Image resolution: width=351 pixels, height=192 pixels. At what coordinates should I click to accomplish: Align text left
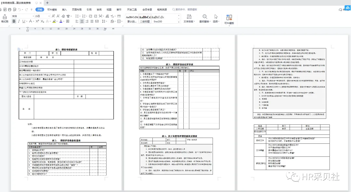pos(77,21)
